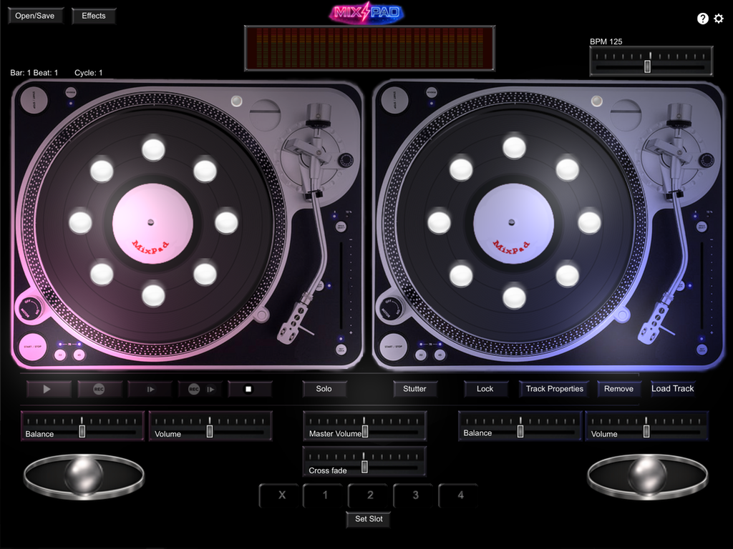Click the right deck Balance slider

[520, 426]
